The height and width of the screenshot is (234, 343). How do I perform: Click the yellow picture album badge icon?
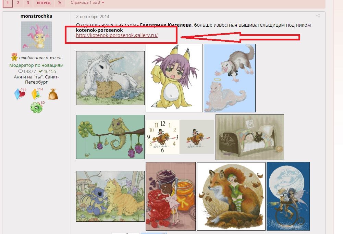click(36, 94)
